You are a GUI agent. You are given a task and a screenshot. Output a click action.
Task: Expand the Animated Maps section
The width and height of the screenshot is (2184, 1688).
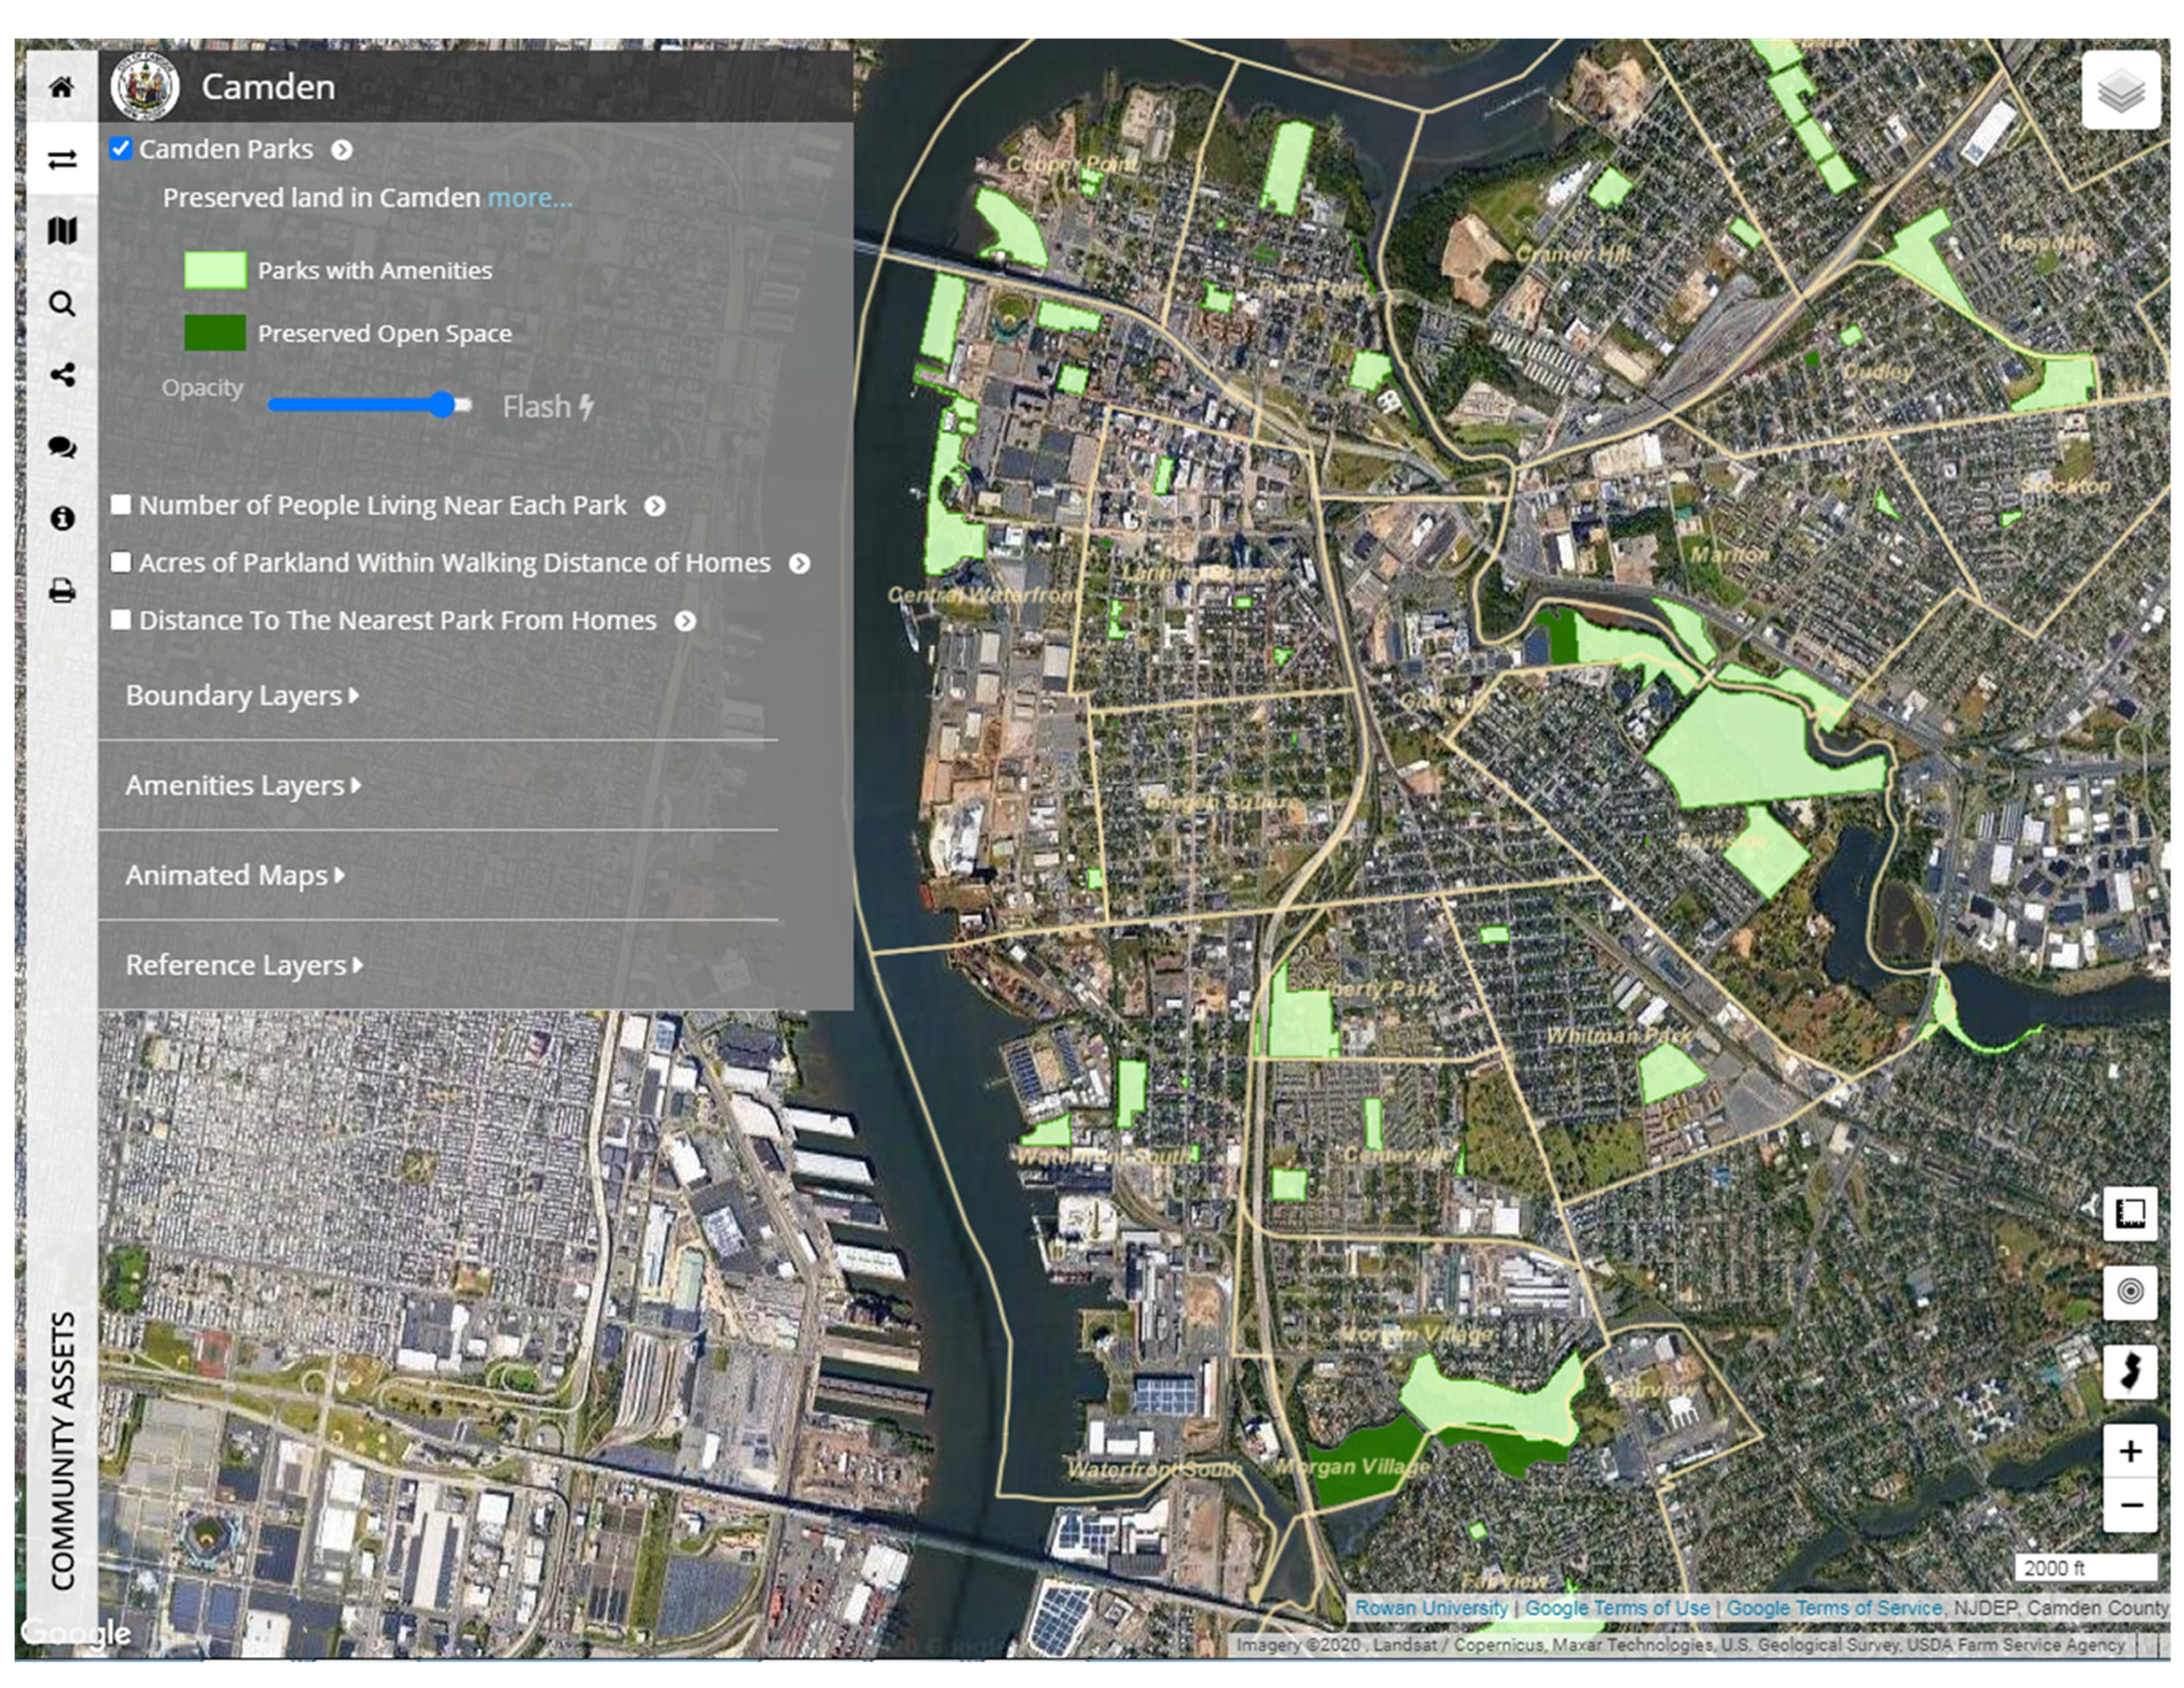coord(235,875)
